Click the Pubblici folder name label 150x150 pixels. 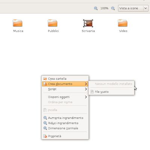pos(53,31)
